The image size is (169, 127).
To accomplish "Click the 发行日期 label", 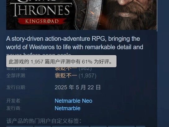I will [16, 87].
